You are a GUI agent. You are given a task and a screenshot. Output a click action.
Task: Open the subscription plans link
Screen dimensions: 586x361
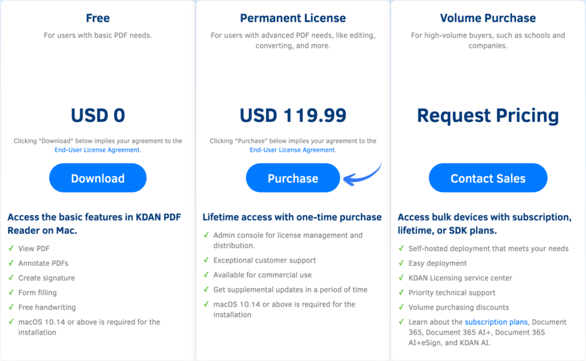coord(496,322)
